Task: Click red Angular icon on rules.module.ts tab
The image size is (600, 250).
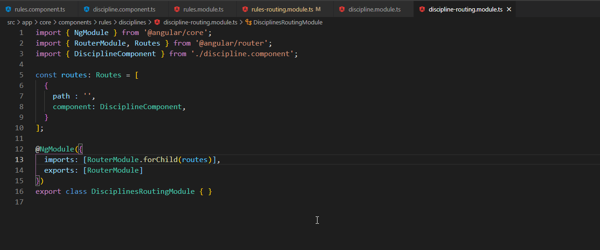Action: coord(177,9)
